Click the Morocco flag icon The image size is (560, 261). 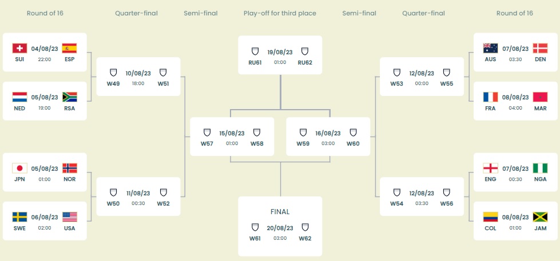(x=540, y=97)
